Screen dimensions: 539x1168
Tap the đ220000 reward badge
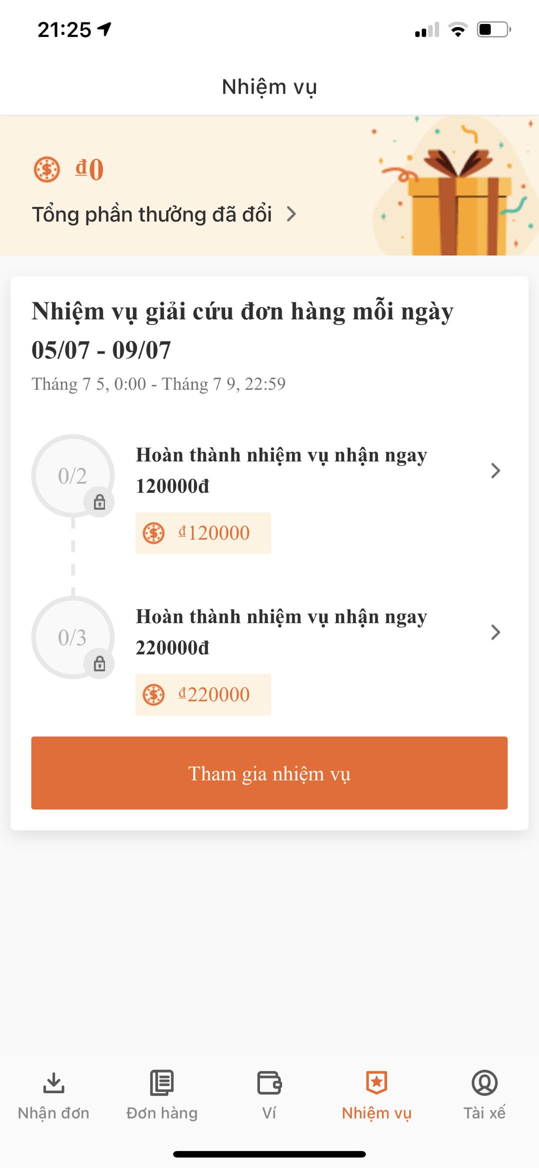(203, 695)
